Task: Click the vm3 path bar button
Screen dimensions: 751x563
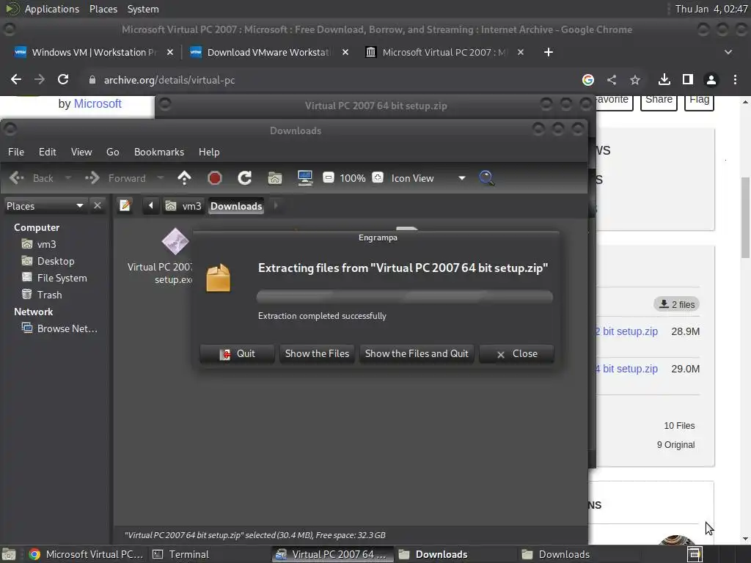Action: 184,206
